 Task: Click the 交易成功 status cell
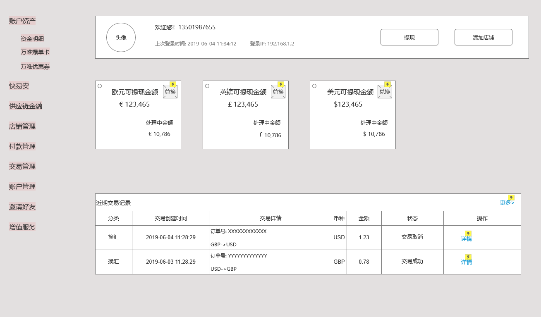(x=412, y=262)
